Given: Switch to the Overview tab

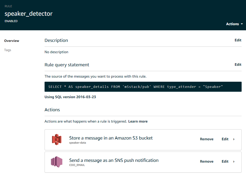Looking at the screenshot, I should 12,41.
